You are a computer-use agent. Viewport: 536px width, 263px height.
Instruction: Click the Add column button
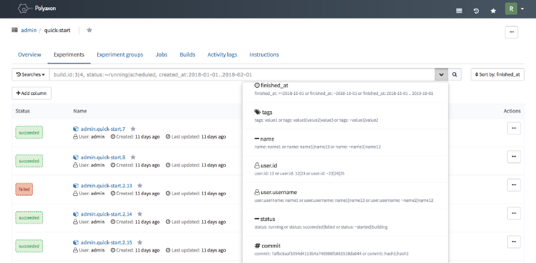tap(31, 93)
